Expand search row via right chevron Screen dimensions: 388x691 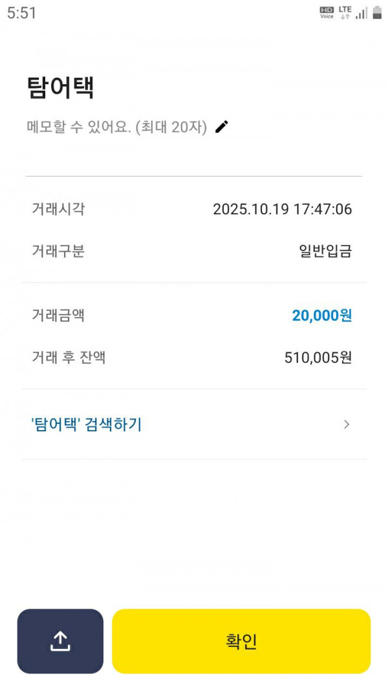(x=347, y=425)
